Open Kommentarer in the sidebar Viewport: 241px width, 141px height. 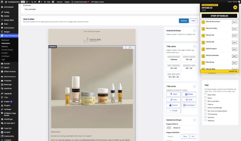(x=9, y=28)
